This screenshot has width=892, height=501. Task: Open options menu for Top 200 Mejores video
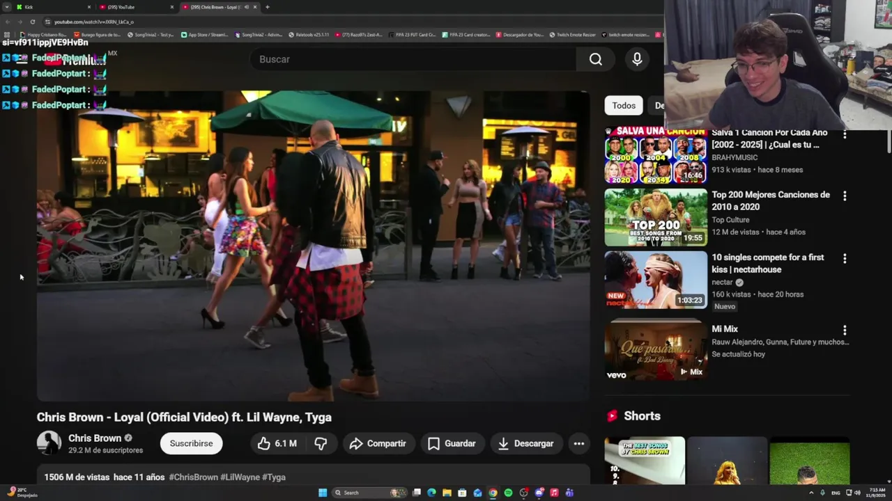pos(845,196)
